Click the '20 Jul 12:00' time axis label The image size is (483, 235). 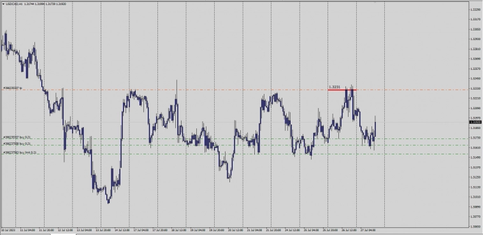236,230
